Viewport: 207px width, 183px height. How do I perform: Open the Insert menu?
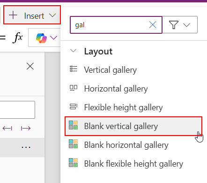pos(32,15)
